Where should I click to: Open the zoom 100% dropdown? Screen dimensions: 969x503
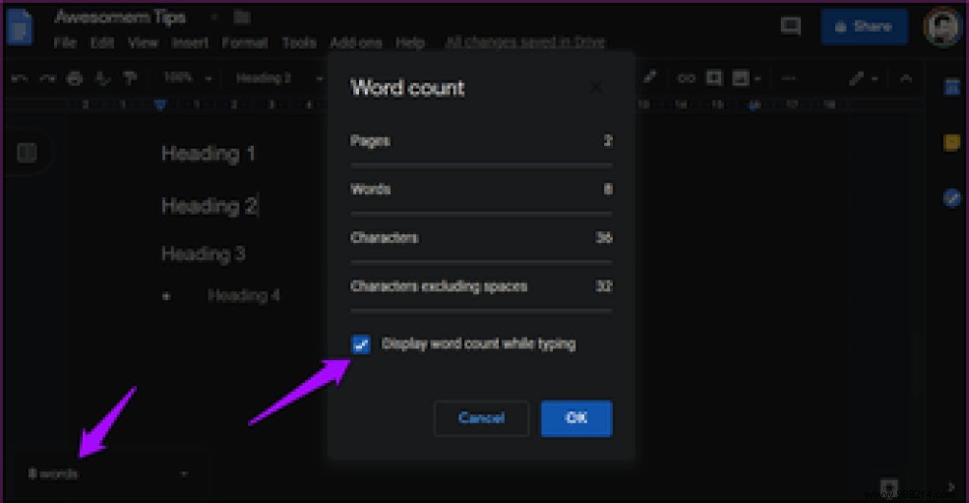[x=187, y=78]
